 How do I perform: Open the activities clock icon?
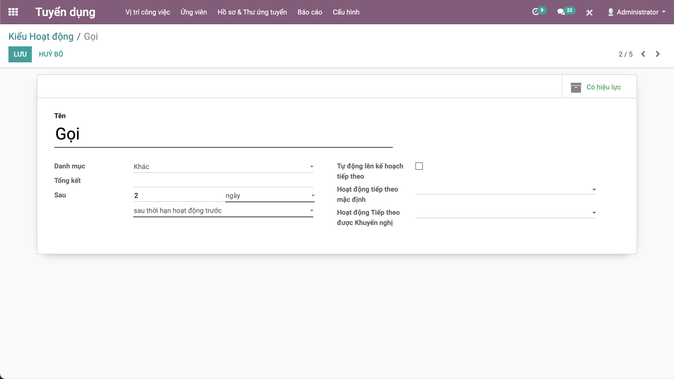pos(536,12)
